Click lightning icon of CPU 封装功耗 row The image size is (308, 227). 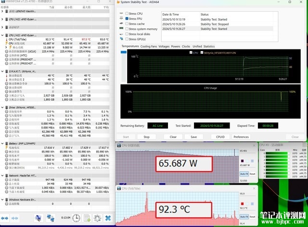pyautogui.click(x=7, y=43)
